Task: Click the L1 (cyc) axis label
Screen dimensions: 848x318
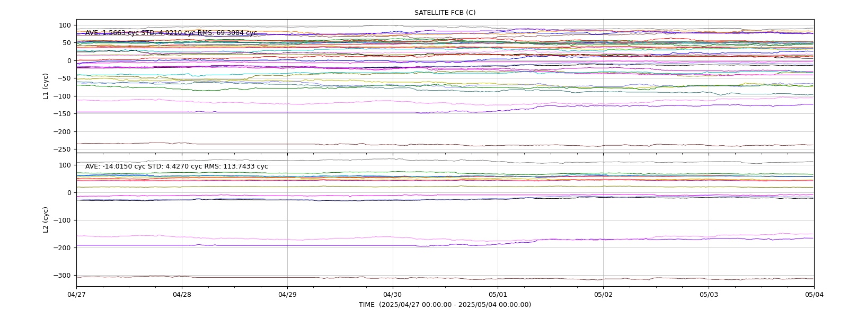Action: click(x=46, y=86)
